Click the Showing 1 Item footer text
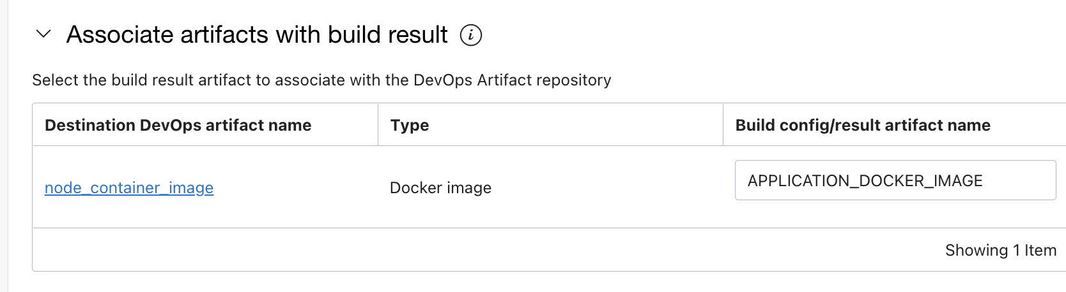 click(x=1001, y=250)
